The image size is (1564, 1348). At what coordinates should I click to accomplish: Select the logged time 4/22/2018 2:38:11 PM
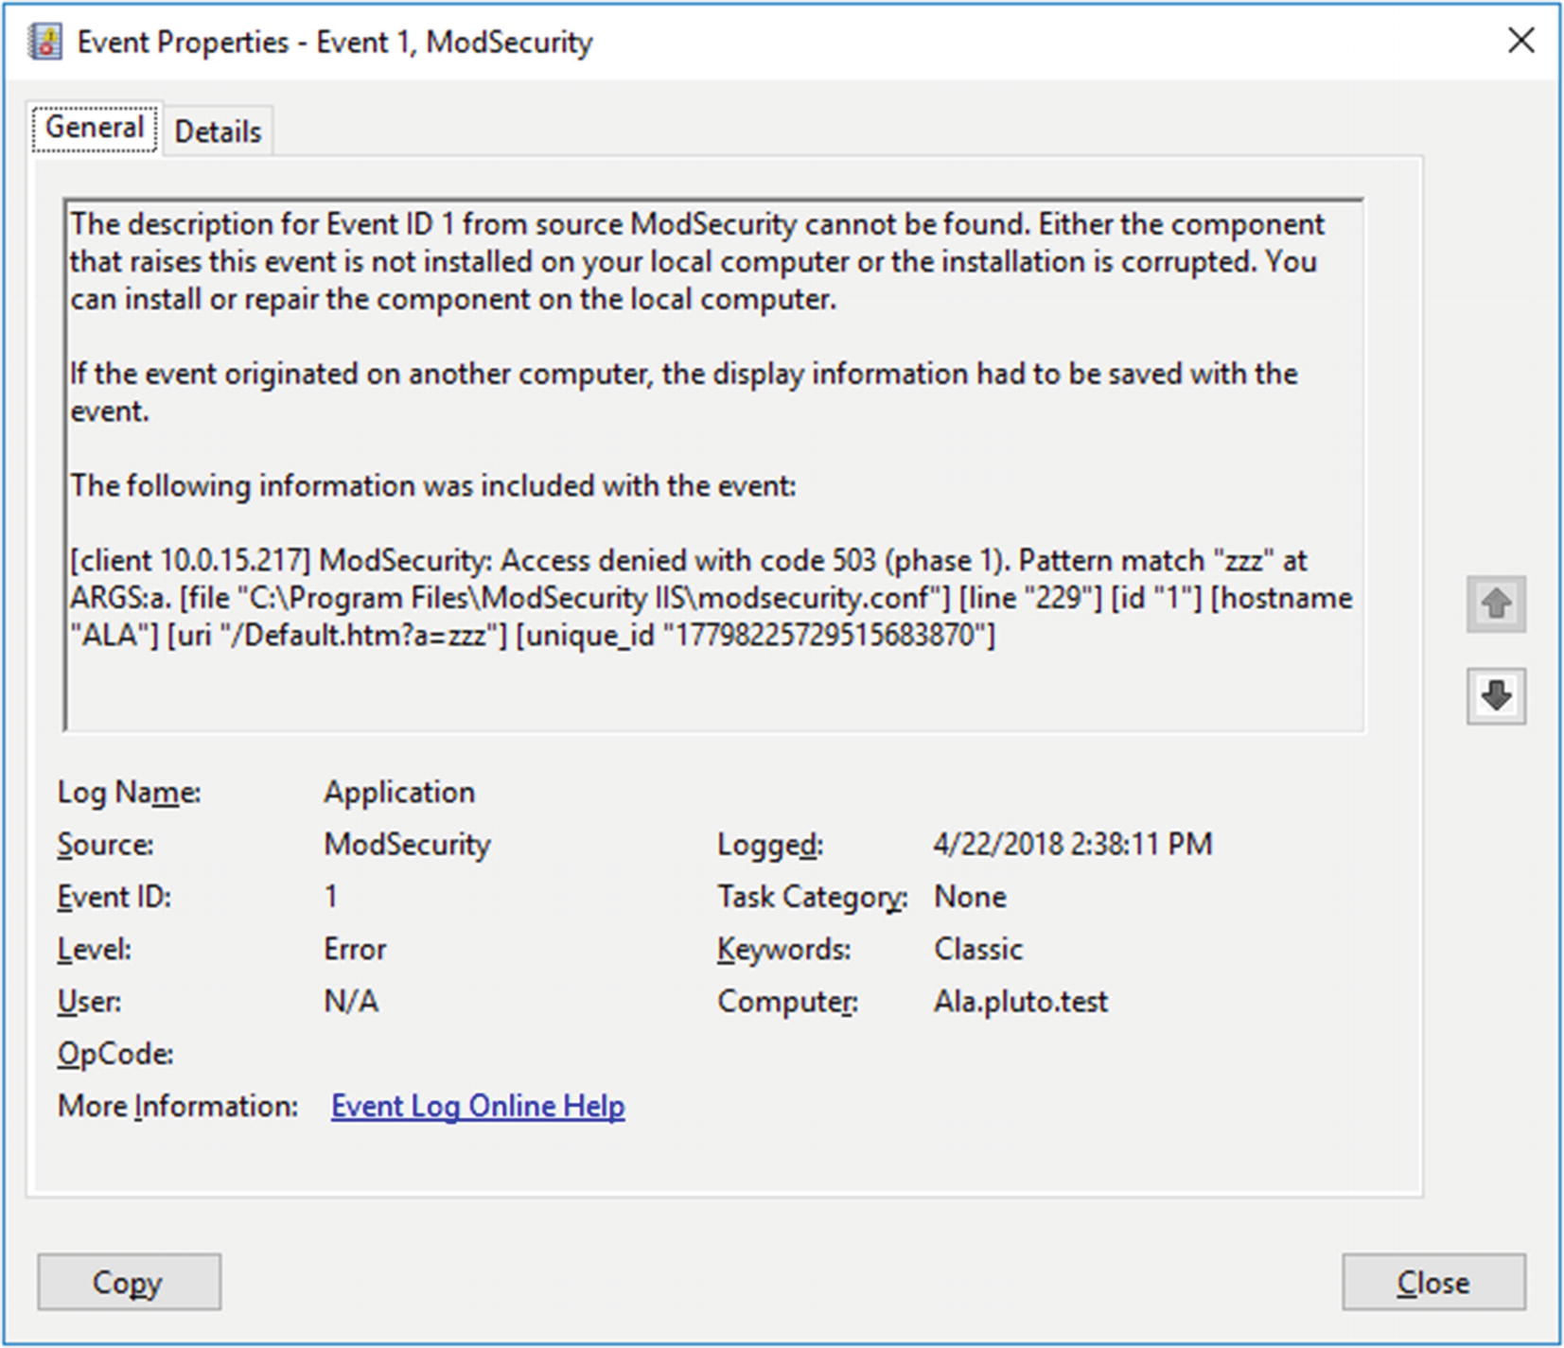tap(1073, 844)
